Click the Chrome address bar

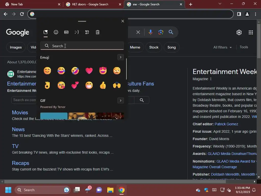click(x=130, y=14)
